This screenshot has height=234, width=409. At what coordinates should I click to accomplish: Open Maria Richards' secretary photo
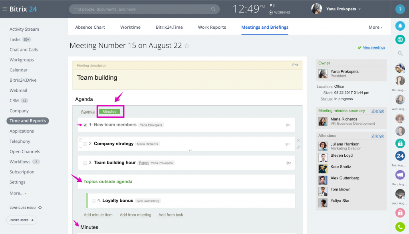tap(323, 121)
